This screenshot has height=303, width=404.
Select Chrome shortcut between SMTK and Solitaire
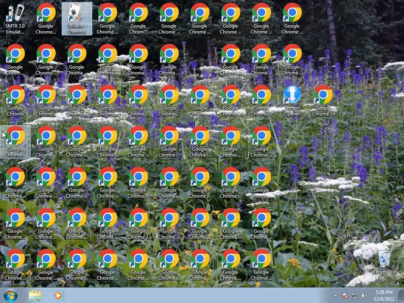coord(46,19)
